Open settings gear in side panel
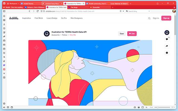This screenshot has height=111, width=178. 4,104
